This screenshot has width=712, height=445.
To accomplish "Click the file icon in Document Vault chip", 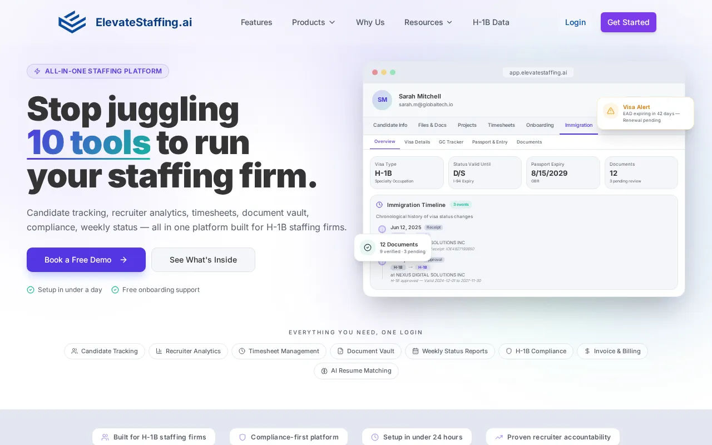I will (340, 351).
